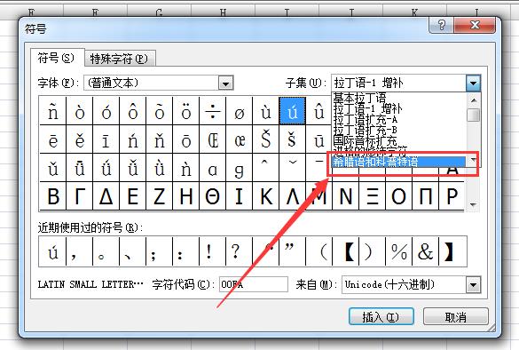The width and height of the screenshot is (519, 350).
Task: Select the Greek Ρ letter in the grid
Action: (x=452, y=196)
